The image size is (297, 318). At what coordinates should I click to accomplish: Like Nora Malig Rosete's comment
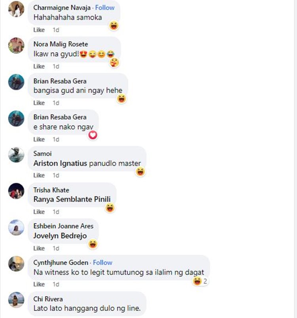[39, 66]
